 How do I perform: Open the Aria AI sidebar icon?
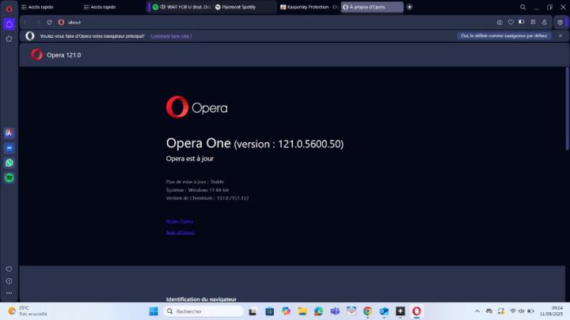[x=9, y=134]
